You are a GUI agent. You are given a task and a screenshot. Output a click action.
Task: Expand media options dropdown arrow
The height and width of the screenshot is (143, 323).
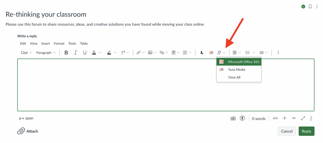coord(167,53)
